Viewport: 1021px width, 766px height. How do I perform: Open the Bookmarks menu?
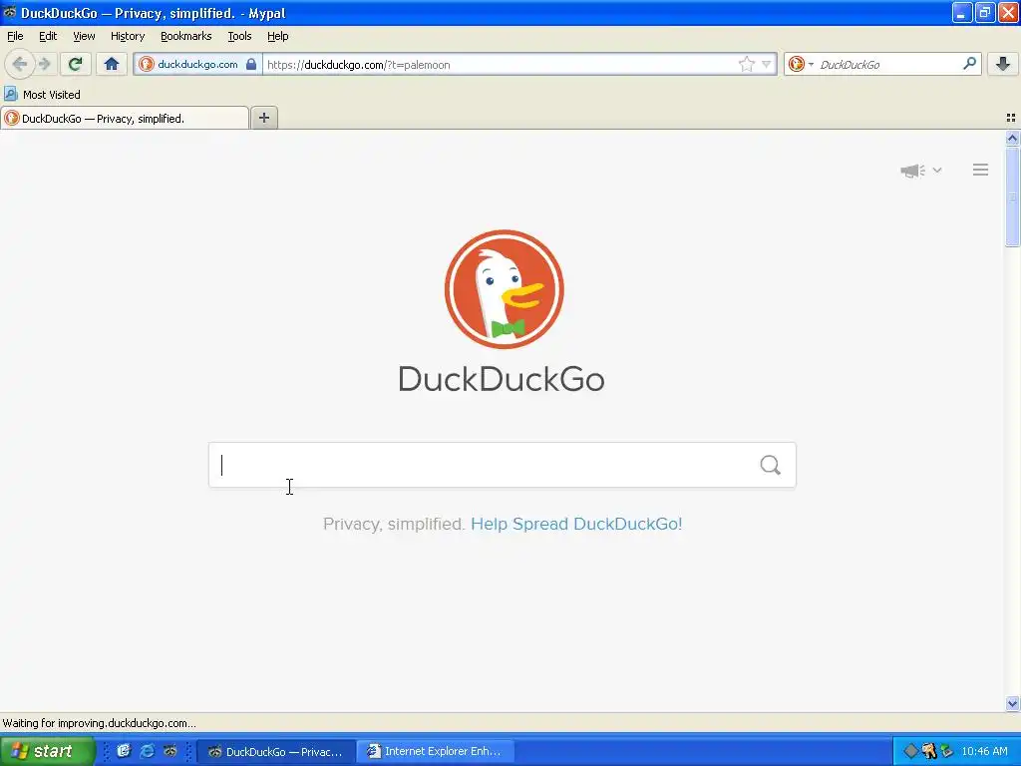[x=186, y=36]
